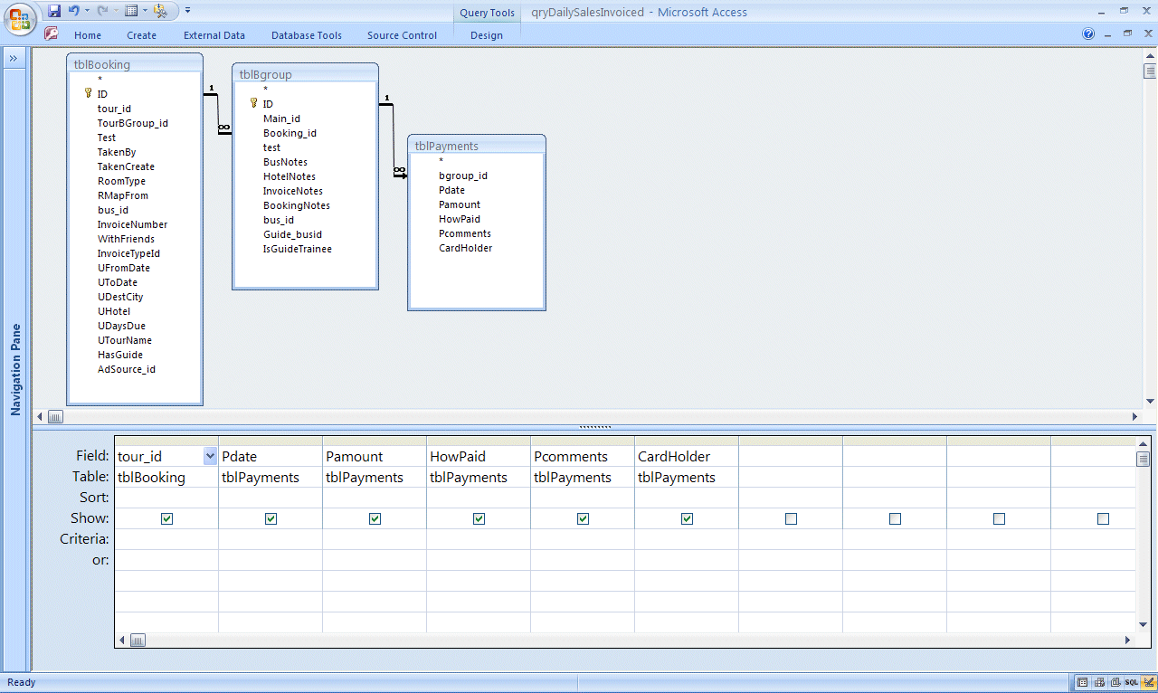The image size is (1158, 693).
Task: Uncheck Show for Pamount column
Action: pyautogui.click(x=375, y=518)
